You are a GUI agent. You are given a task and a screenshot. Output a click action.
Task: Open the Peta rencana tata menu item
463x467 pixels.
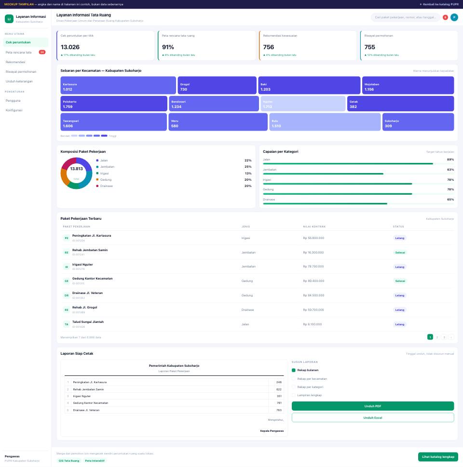pyautogui.click(x=26, y=52)
